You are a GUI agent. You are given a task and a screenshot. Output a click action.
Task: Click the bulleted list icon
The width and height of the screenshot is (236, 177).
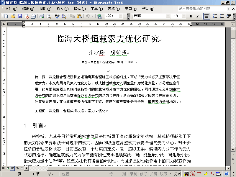222,16
